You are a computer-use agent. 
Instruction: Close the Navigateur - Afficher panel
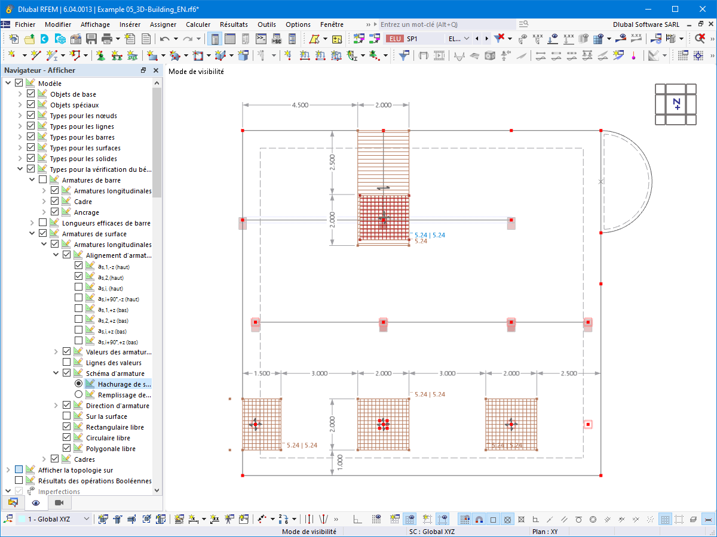click(x=155, y=70)
